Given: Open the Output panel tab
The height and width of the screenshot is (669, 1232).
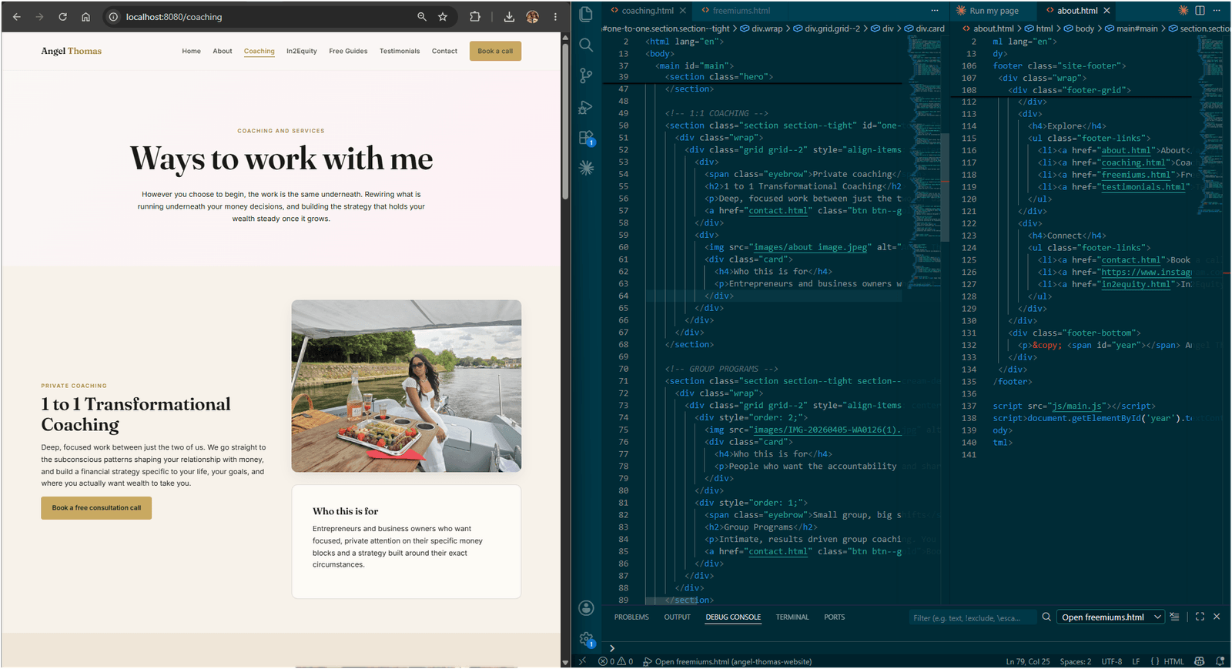Looking at the screenshot, I should 677,617.
